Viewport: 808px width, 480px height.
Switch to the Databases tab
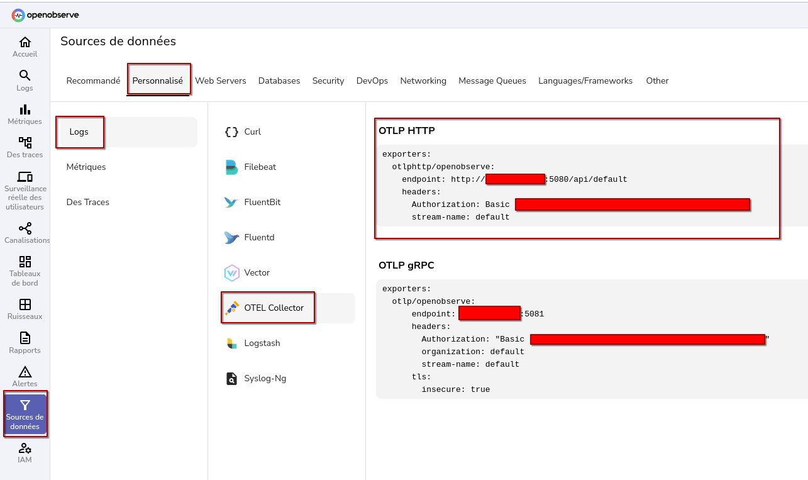coord(279,81)
